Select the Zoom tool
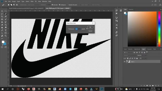This screenshot has height=91, width=162. pyautogui.click(x=6, y=36)
